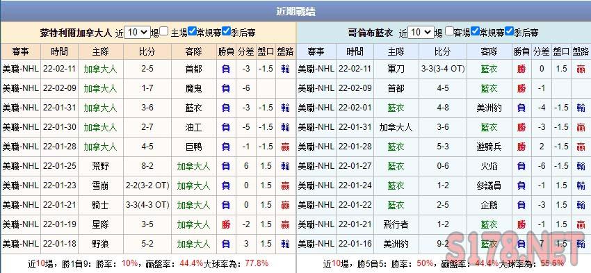Click 賽事 column header in 藍衣 table
This screenshot has height=273, width=591.
tap(316, 51)
